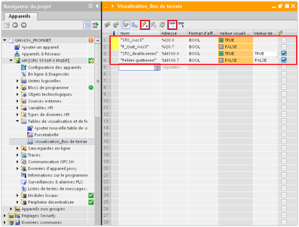Uncheck the modify checkbox for STO_deaktivieren
299x227 pixels.
pos(284,54)
